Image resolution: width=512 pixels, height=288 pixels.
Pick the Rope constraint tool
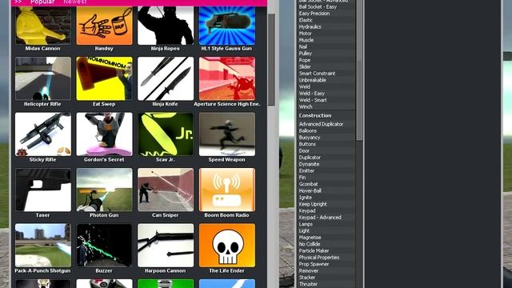pyautogui.click(x=305, y=60)
